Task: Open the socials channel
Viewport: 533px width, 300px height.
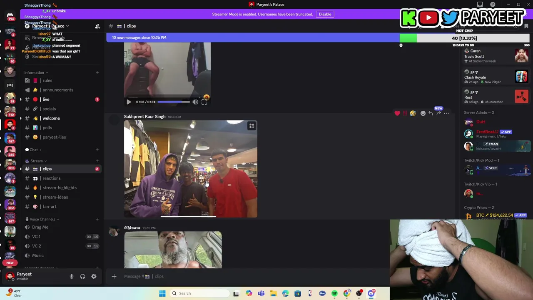Action: tap(61, 109)
